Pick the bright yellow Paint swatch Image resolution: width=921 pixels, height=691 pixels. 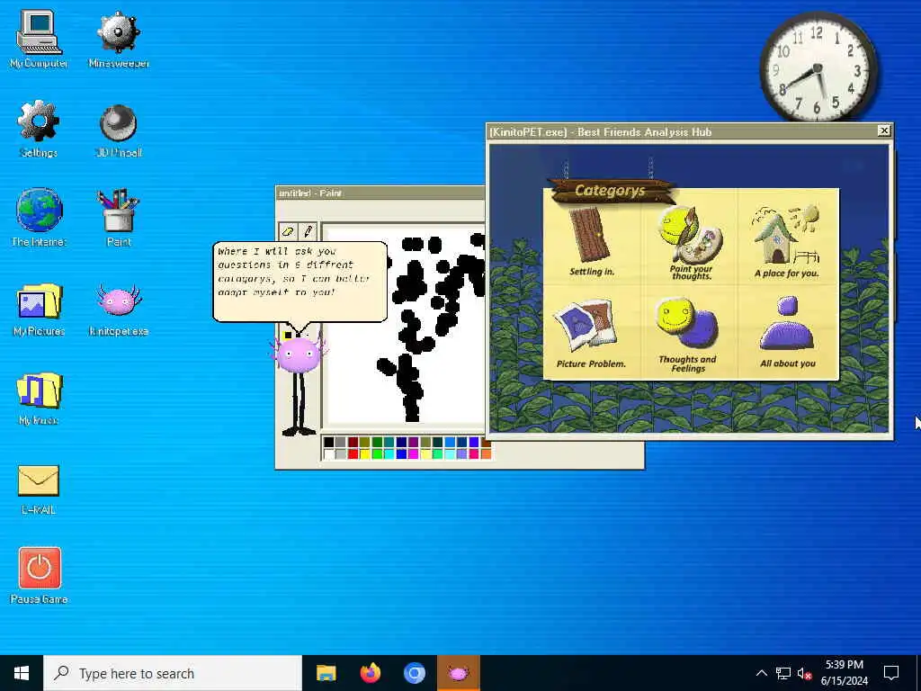click(365, 454)
